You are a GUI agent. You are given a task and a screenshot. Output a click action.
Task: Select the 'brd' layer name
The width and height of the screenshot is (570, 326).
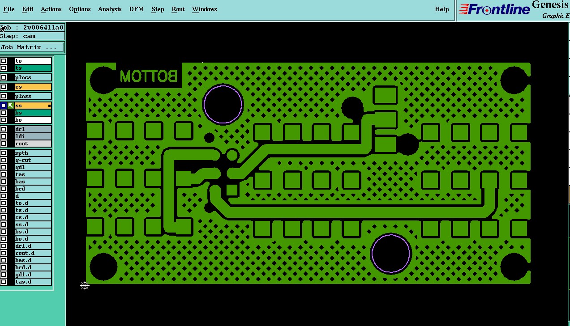(x=33, y=189)
